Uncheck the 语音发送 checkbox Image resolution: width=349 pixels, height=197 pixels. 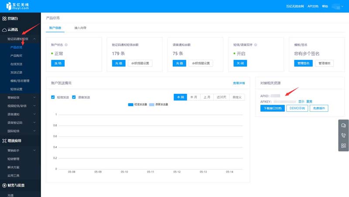(74, 97)
